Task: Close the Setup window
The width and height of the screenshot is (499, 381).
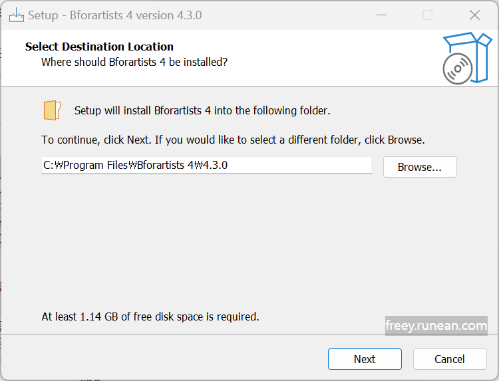Action: (x=474, y=15)
